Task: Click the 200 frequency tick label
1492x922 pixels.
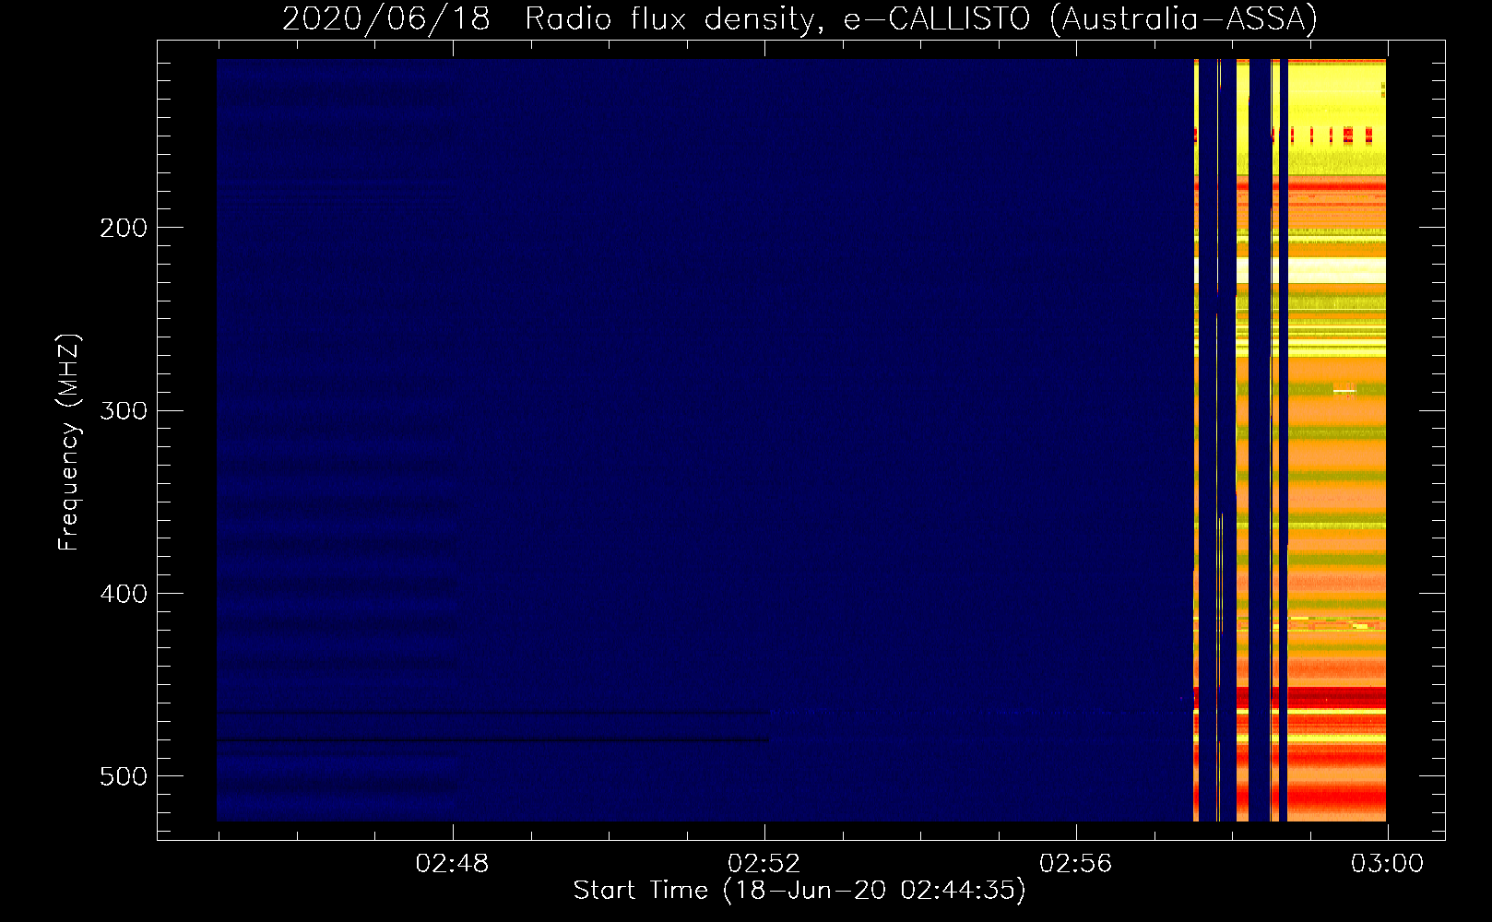Action: 124,228
